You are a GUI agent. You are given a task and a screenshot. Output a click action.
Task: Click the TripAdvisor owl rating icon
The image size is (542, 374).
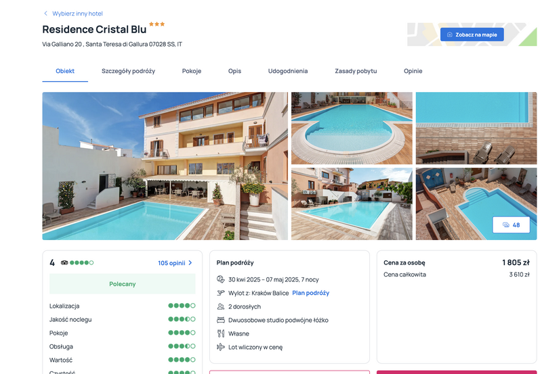click(64, 262)
